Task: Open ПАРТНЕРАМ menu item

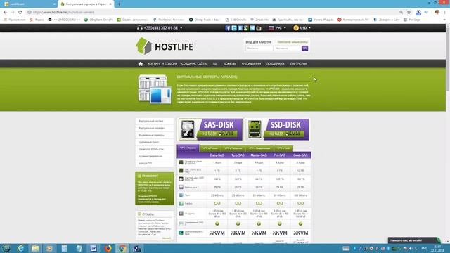Action: point(298,64)
